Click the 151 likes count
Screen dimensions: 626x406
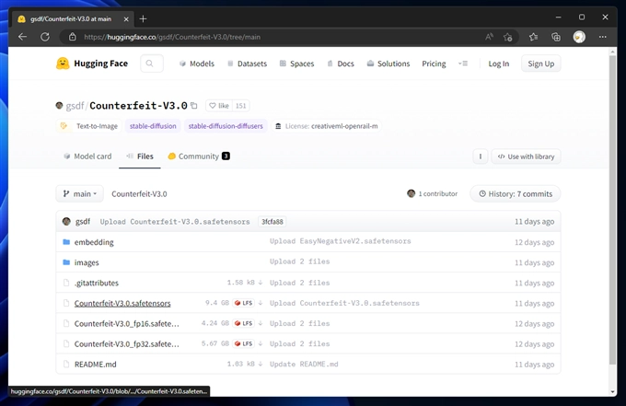tap(241, 106)
